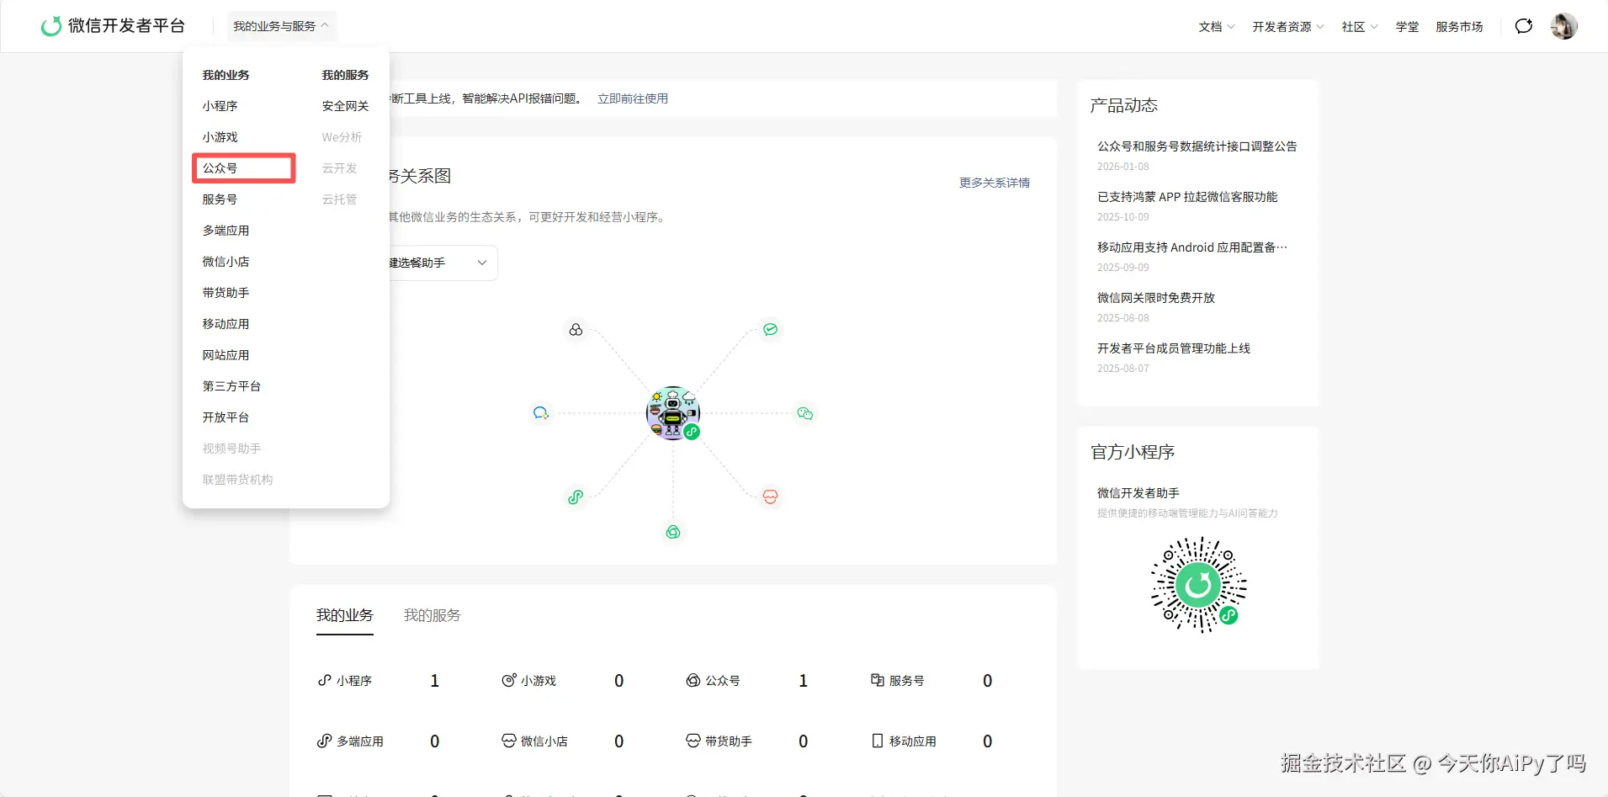Open the message notifications bubble icon
Viewport: 1608px width, 797px height.
click(1524, 26)
